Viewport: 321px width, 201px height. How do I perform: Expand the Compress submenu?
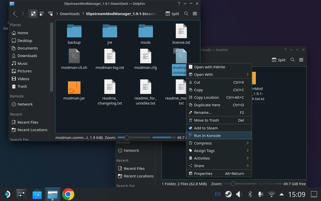(219, 143)
